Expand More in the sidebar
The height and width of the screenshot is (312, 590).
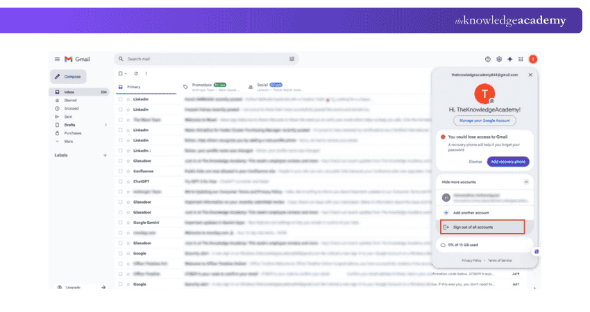tap(69, 141)
